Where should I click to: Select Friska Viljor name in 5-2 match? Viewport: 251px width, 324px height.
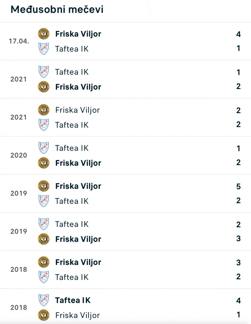click(x=78, y=186)
